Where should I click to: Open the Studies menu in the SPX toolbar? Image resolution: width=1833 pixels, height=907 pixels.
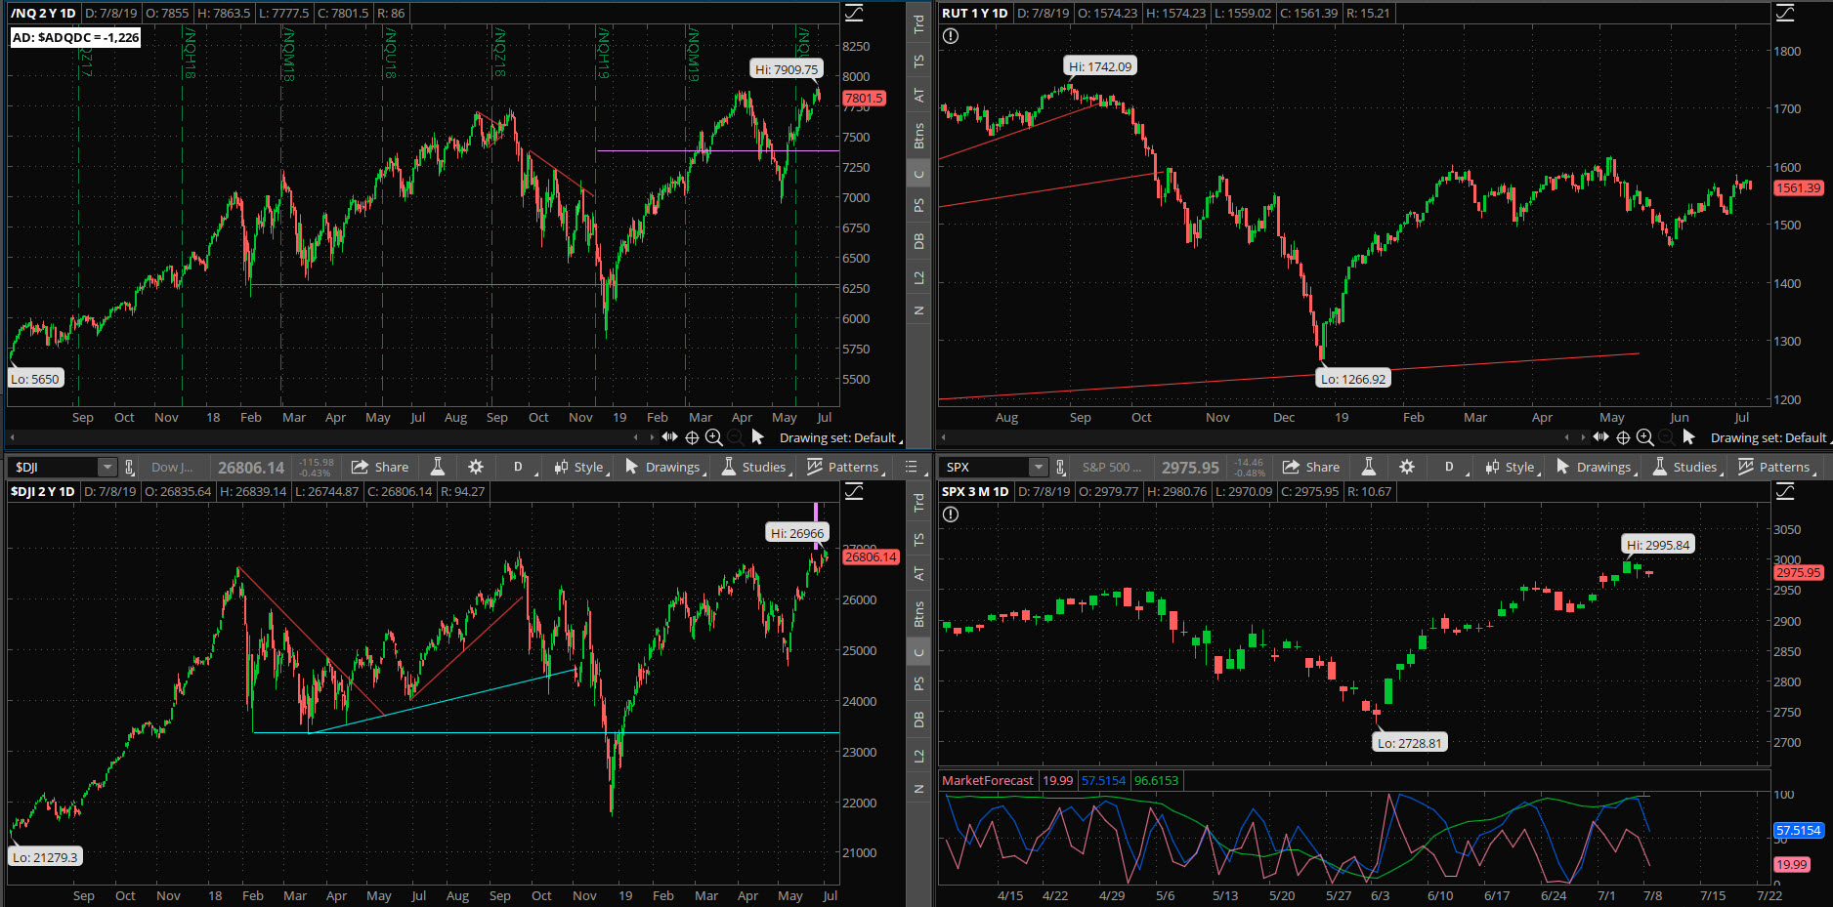pos(1686,467)
